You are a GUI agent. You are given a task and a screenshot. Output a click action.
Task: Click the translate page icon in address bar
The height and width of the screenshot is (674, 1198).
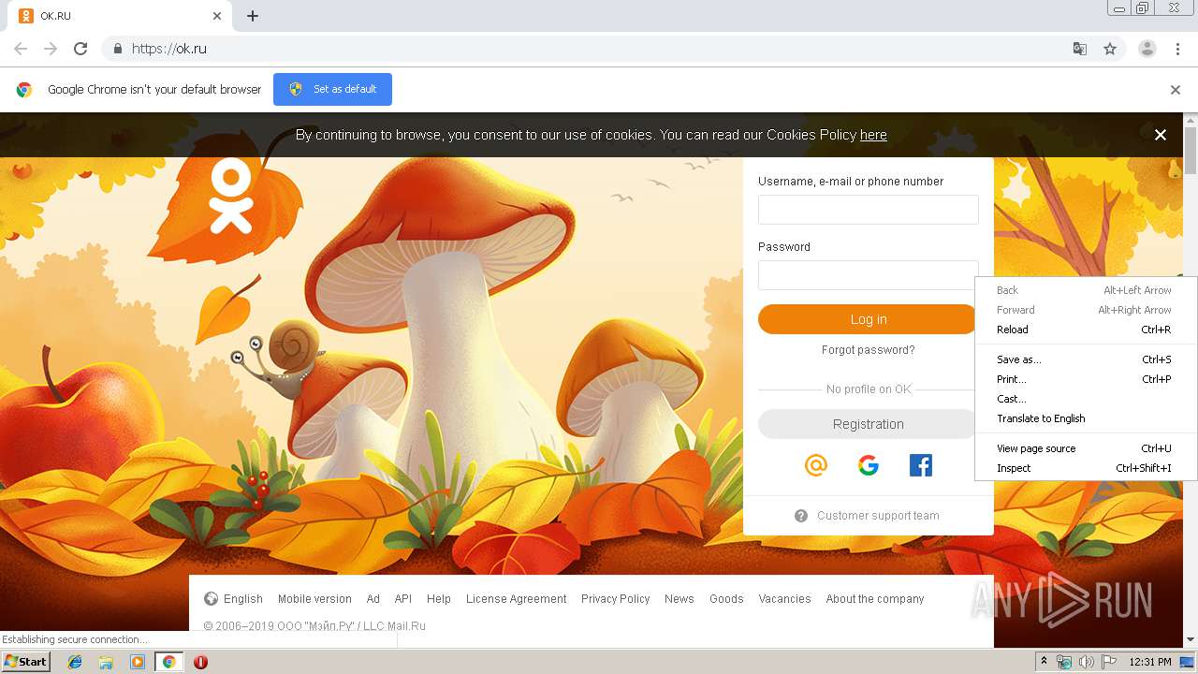coord(1079,49)
